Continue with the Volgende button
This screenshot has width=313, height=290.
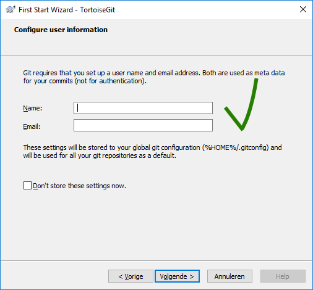point(177,276)
